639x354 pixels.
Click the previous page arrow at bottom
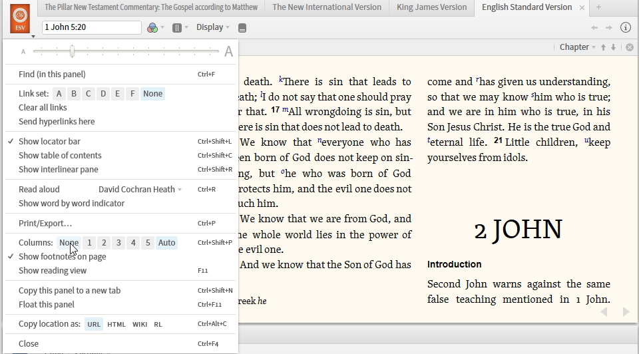coord(604,312)
